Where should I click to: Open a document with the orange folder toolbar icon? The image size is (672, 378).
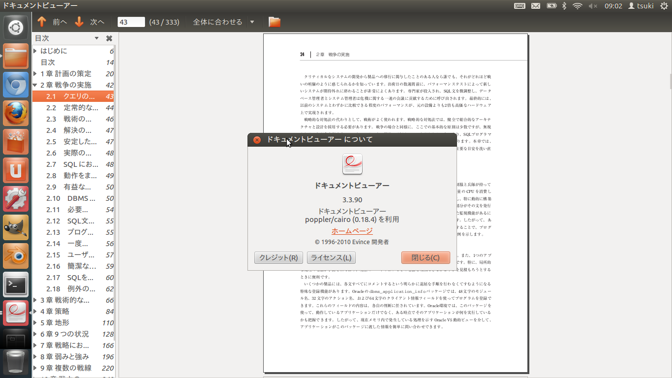(x=275, y=22)
